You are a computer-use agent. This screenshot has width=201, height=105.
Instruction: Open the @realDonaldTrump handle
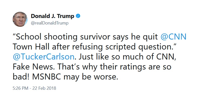(50, 23)
